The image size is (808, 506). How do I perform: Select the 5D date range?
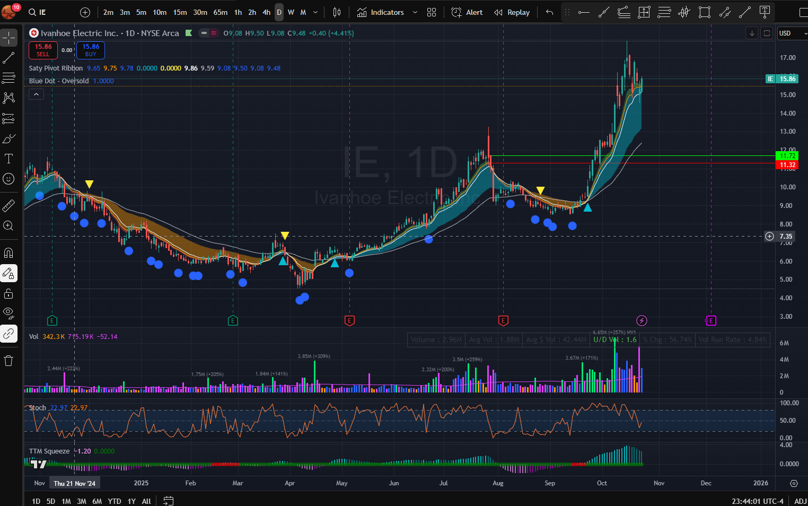51,501
